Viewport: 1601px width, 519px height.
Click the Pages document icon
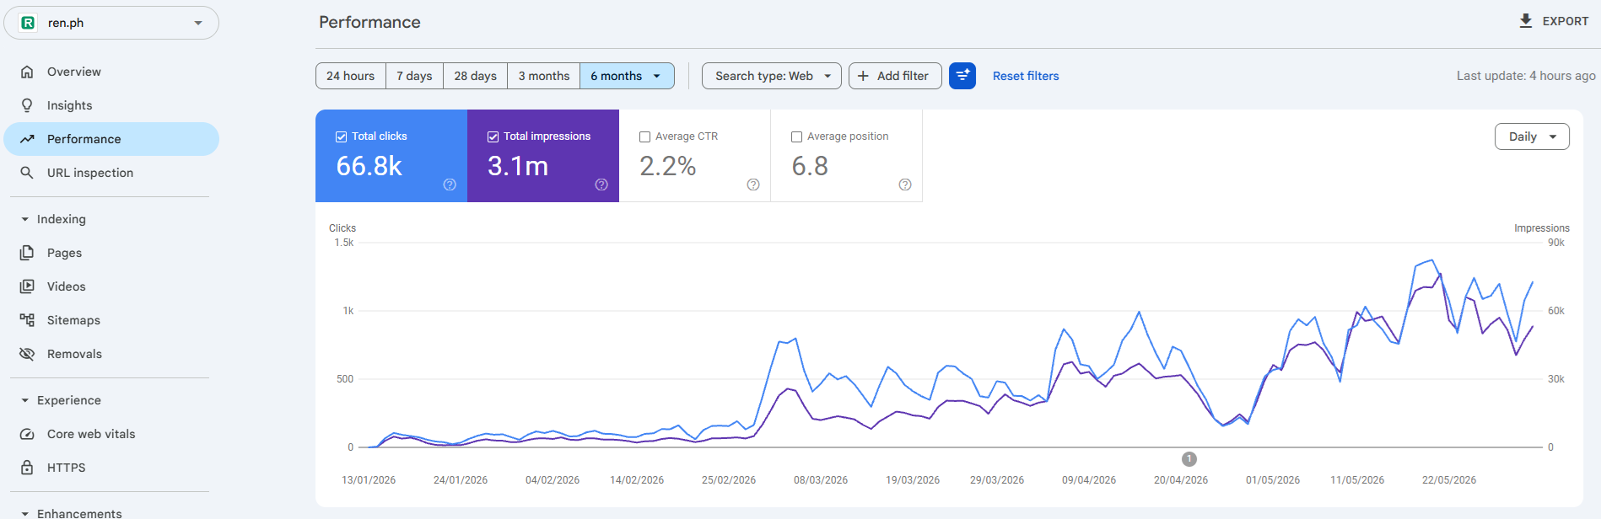pos(27,253)
